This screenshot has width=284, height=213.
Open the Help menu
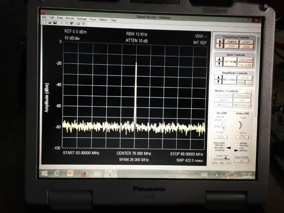113,20
